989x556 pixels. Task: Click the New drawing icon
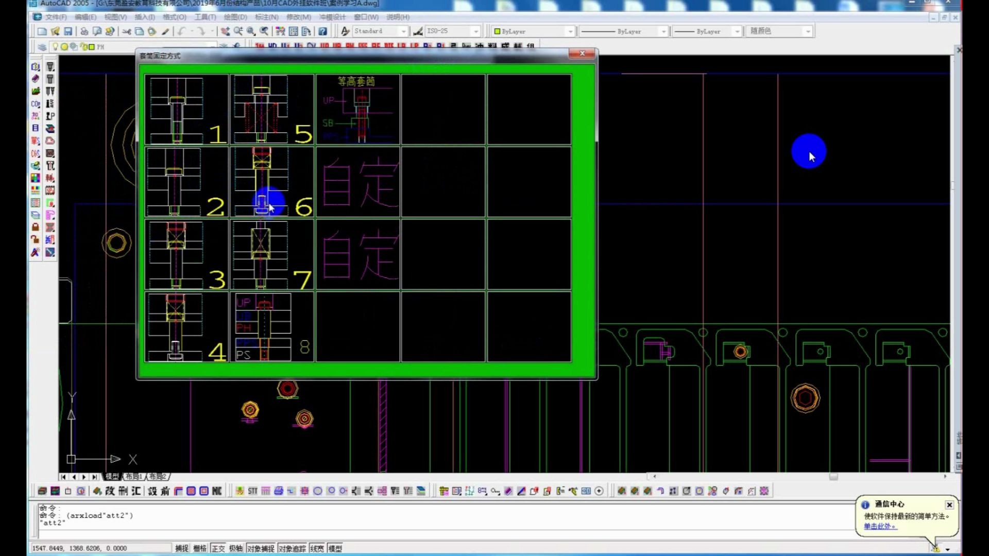[x=42, y=31]
